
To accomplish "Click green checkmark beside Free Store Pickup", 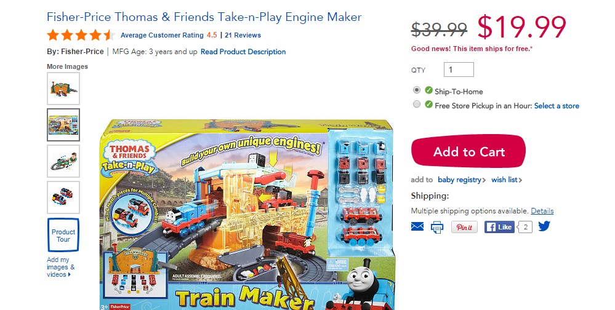I will [428, 105].
